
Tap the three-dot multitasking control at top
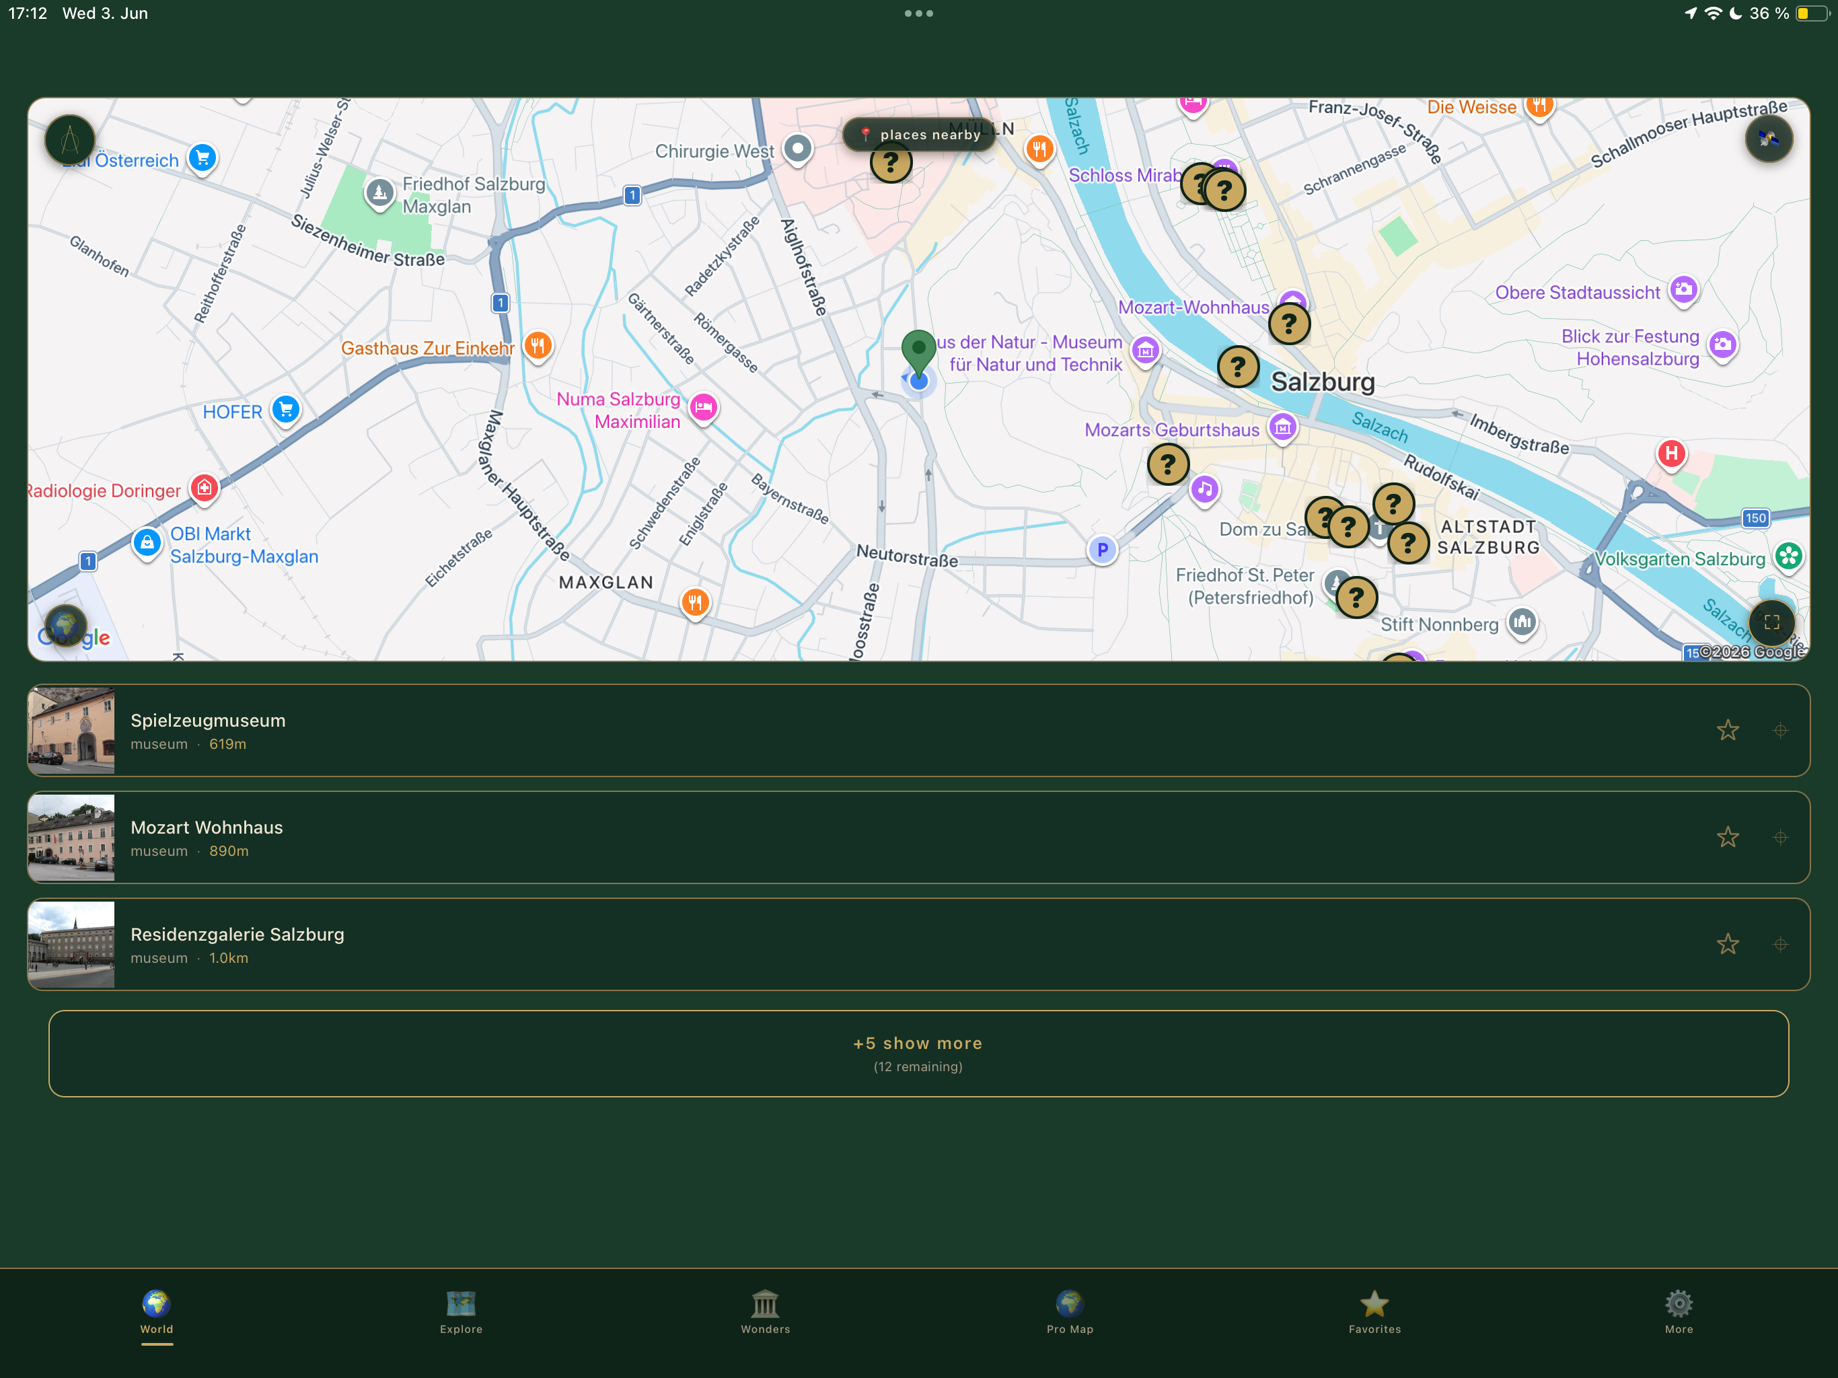(x=918, y=13)
